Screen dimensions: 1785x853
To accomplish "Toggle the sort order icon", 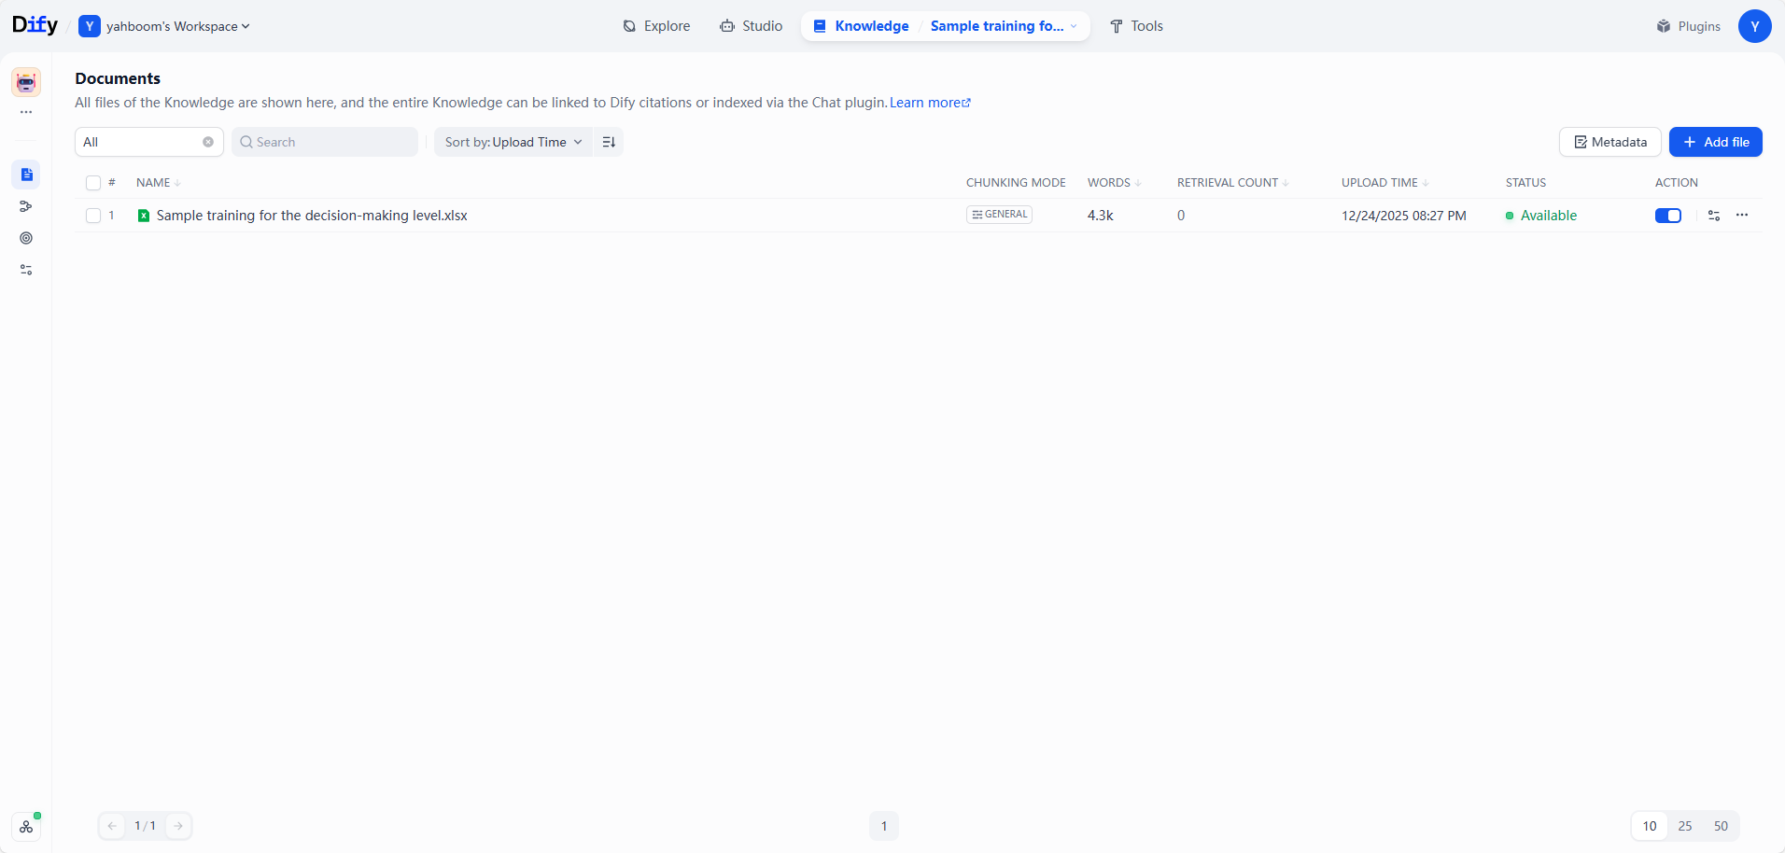I will click(609, 142).
